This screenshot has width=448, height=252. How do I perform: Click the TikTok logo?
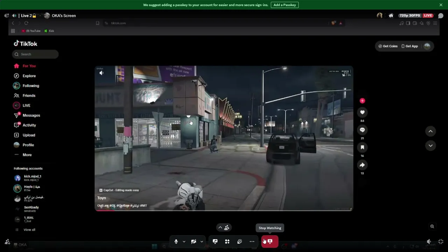[25, 43]
